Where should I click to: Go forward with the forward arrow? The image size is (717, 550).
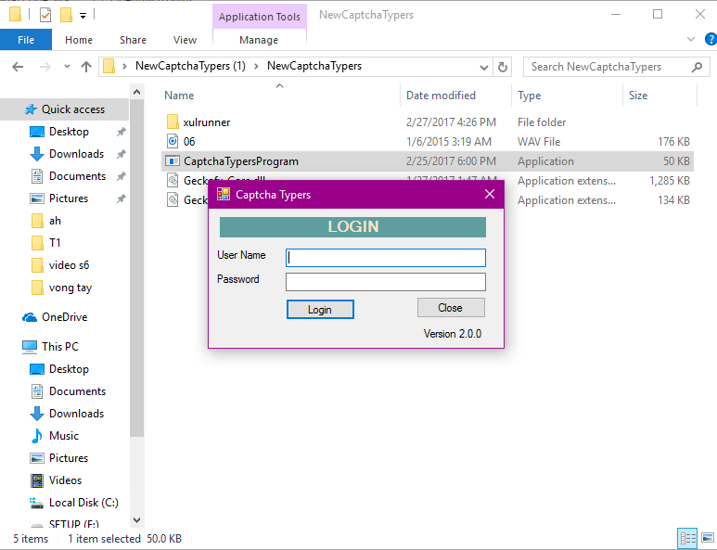(45, 67)
